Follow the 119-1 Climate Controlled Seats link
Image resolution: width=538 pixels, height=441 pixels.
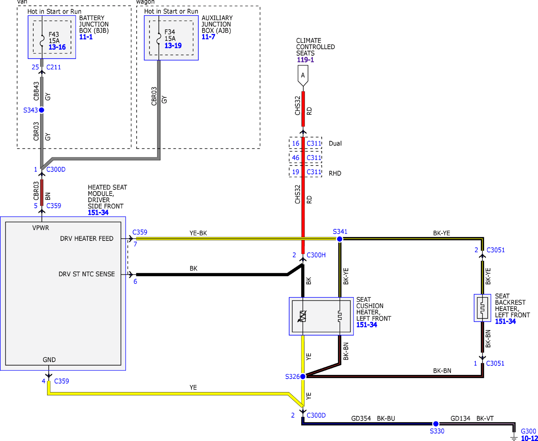[x=306, y=60]
